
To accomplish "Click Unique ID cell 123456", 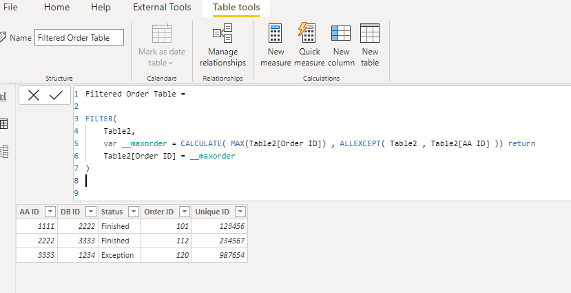I will tap(220, 226).
